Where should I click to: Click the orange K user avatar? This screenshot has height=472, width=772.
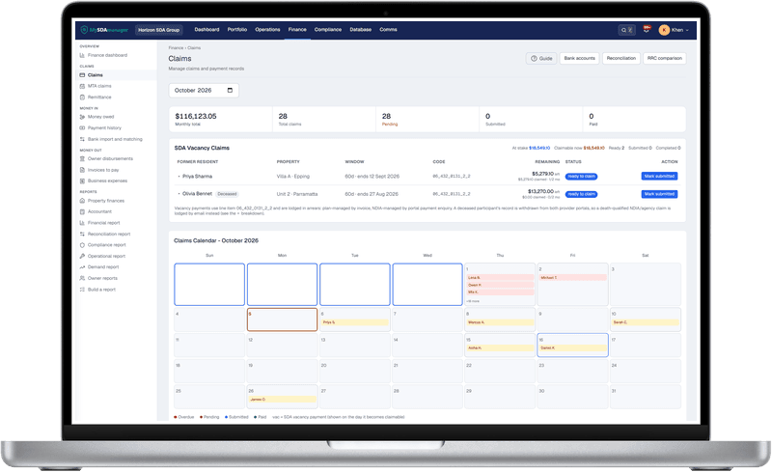[664, 30]
